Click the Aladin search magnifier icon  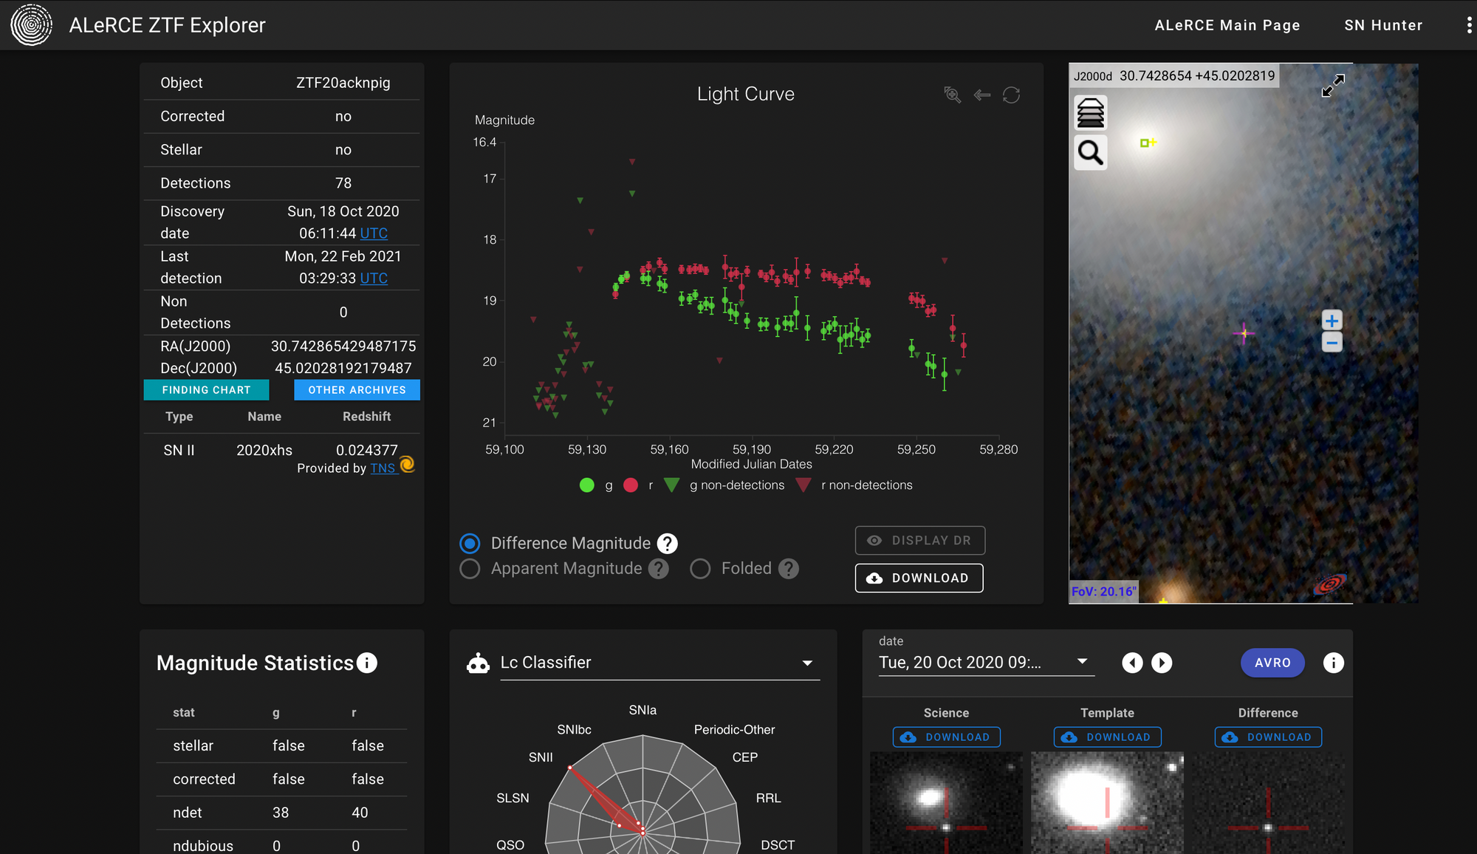click(x=1090, y=152)
